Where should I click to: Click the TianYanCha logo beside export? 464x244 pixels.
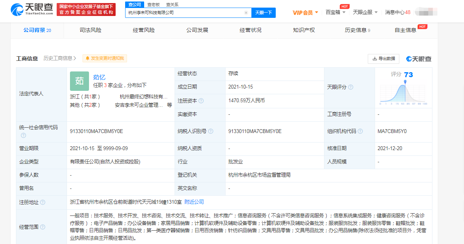(x=419, y=59)
